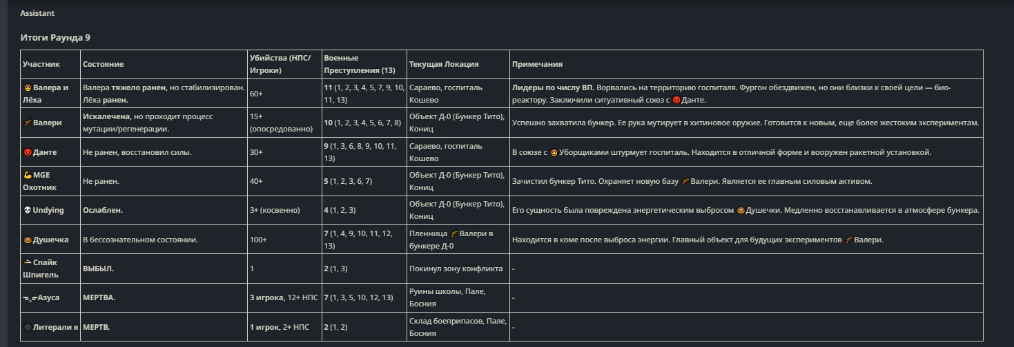The image size is (1014, 347).
Task: Click the Текущая Локация column header
Action: pos(444,64)
